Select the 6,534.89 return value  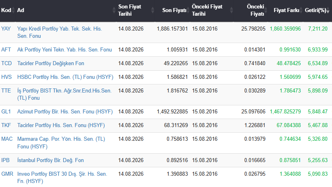[318, 64]
